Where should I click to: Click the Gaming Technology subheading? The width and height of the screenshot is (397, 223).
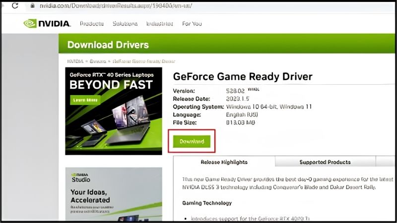(207, 203)
